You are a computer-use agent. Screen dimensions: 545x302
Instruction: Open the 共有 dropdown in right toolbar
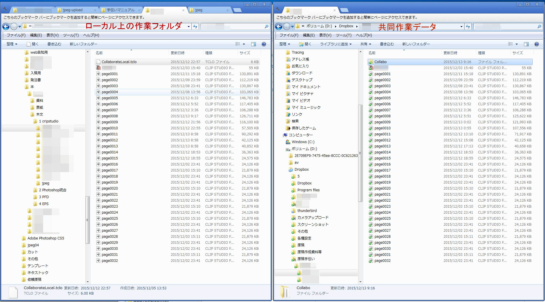[x=366, y=44]
